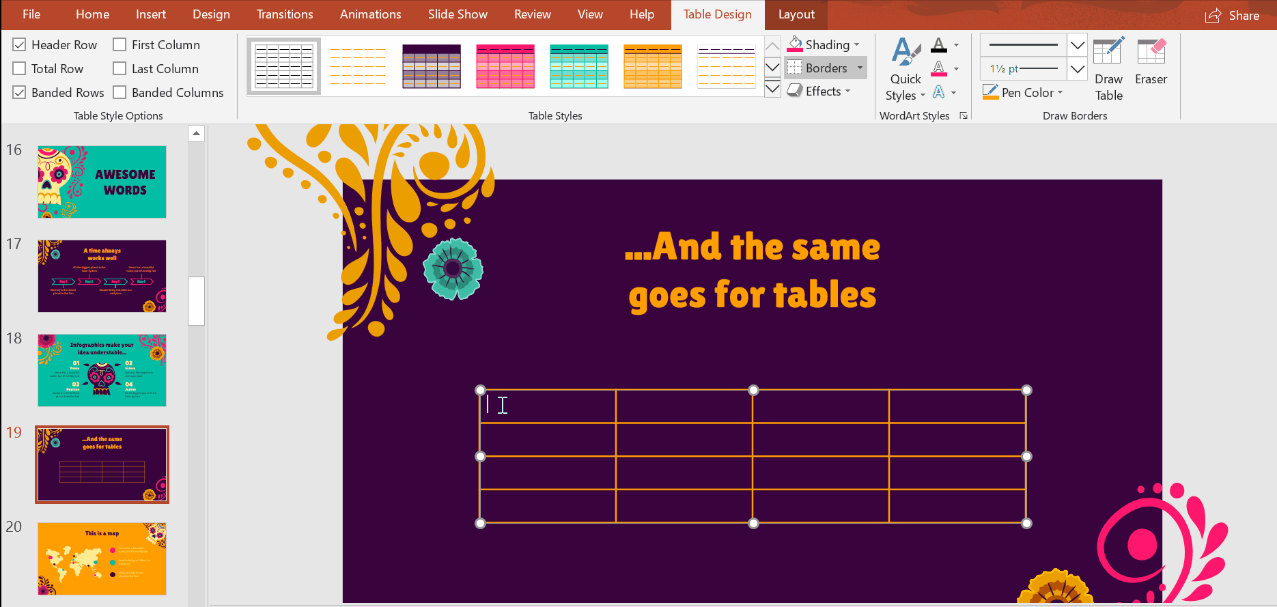Click the Text Outline letter icon

click(x=939, y=68)
